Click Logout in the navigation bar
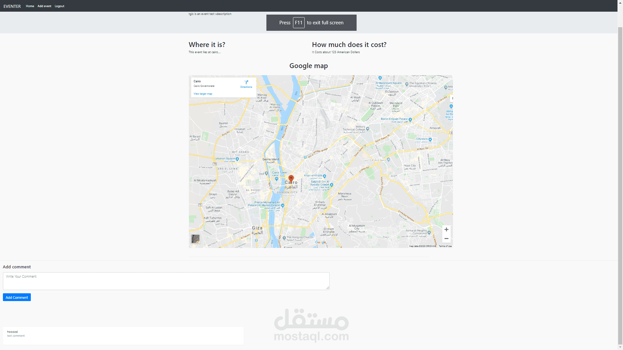This screenshot has height=350, width=623. pos(59,6)
